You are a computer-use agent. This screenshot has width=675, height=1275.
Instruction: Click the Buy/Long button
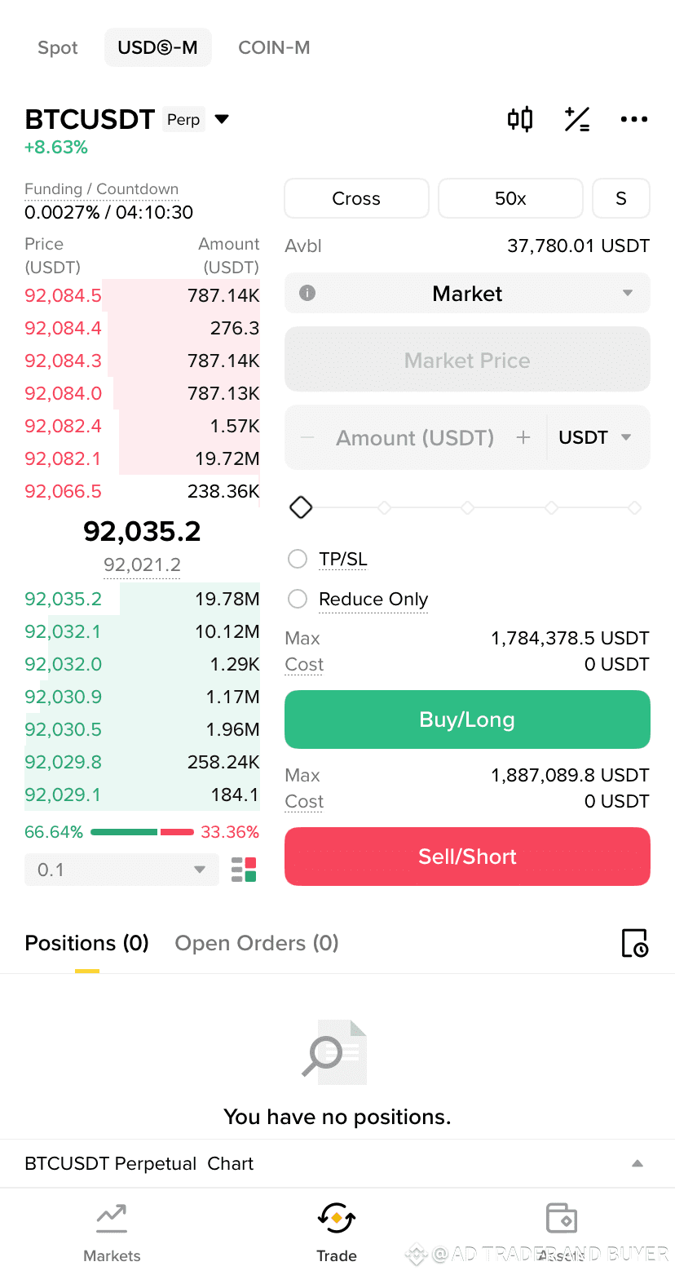(467, 719)
